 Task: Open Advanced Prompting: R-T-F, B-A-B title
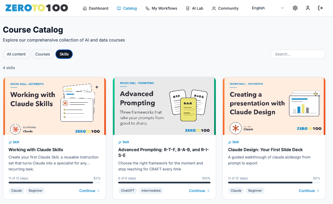pos(164,153)
